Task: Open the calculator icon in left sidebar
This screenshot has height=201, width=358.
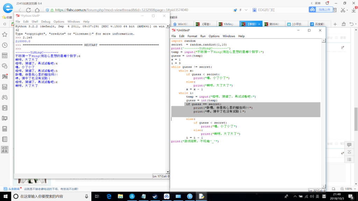Action: pyautogui.click(x=5, y=129)
